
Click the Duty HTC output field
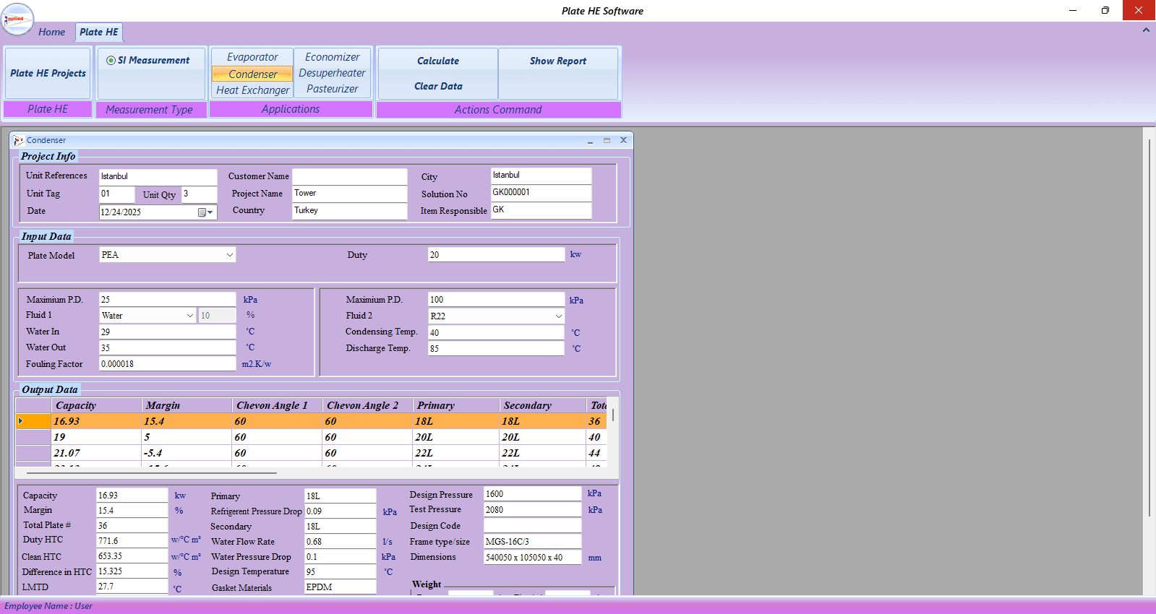(132, 541)
